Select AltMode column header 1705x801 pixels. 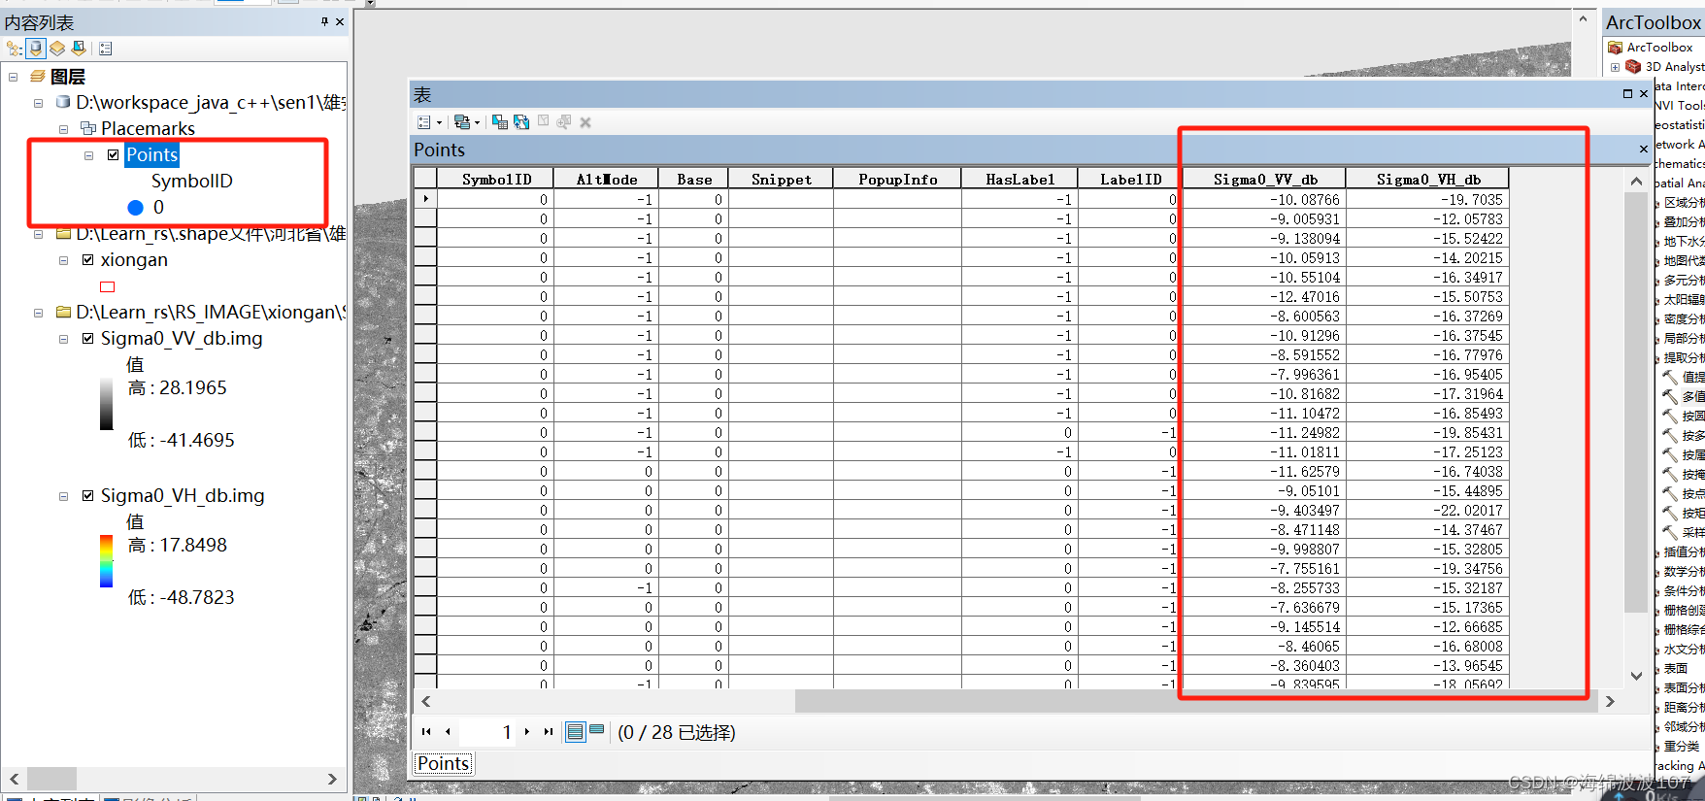606,179
